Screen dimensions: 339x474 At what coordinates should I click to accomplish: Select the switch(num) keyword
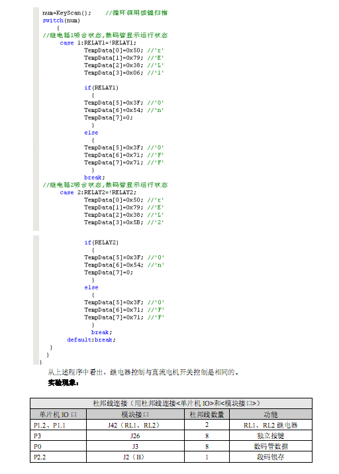[x=61, y=21]
